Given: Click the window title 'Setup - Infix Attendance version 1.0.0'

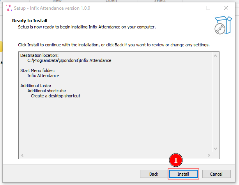Looking at the screenshot, I should [x=52, y=8].
